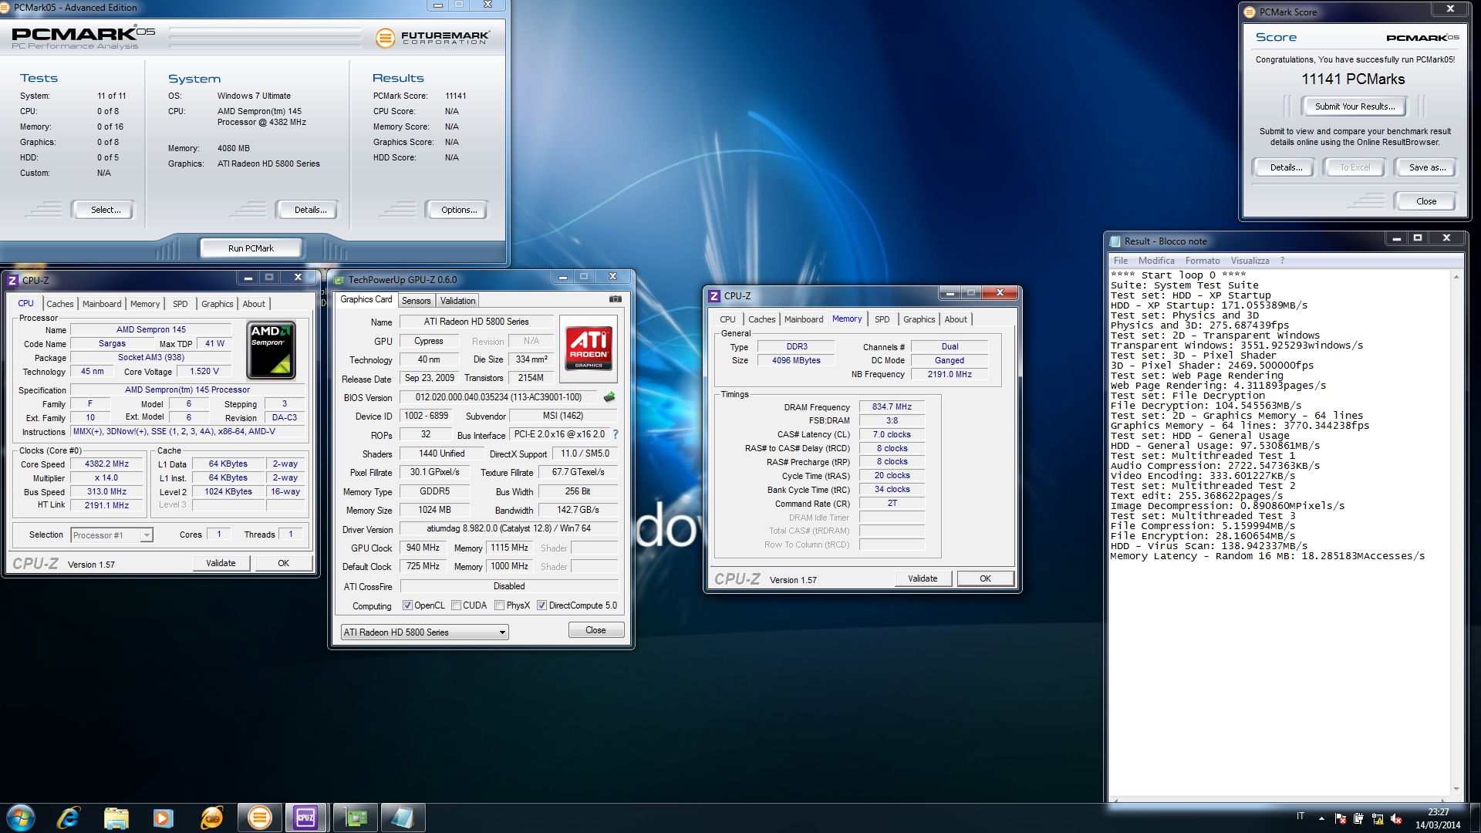Click the power plug tray icon
1481x833 pixels.
tap(1358, 818)
